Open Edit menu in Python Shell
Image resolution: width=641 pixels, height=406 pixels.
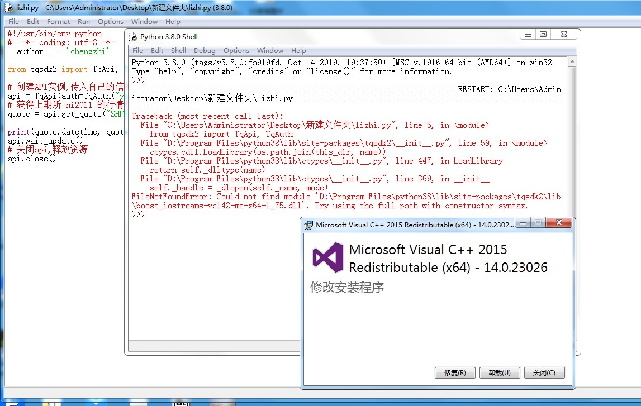(x=157, y=51)
